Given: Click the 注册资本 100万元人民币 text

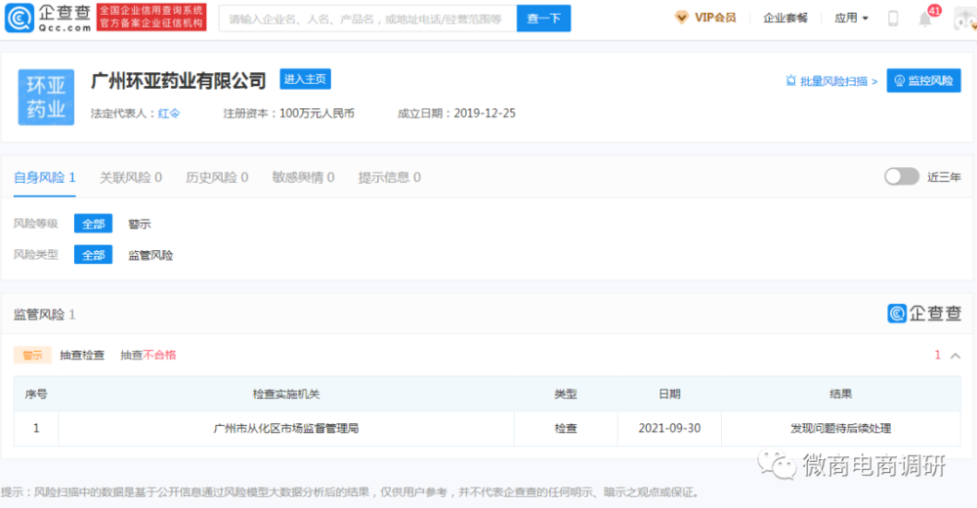Looking at the screenshot, I should tap(289, 113).
